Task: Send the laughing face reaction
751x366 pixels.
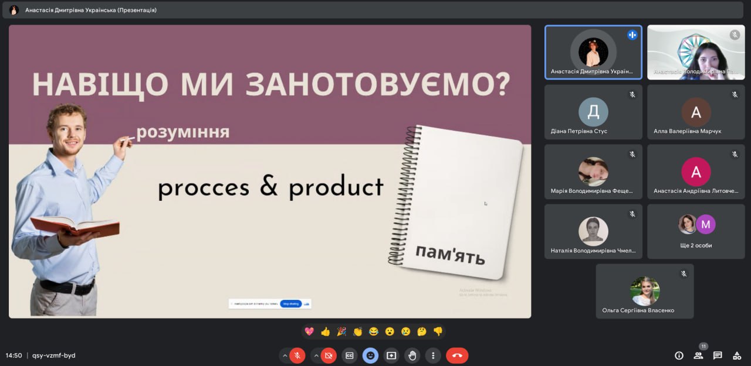Action: click(x=374, y=331)
